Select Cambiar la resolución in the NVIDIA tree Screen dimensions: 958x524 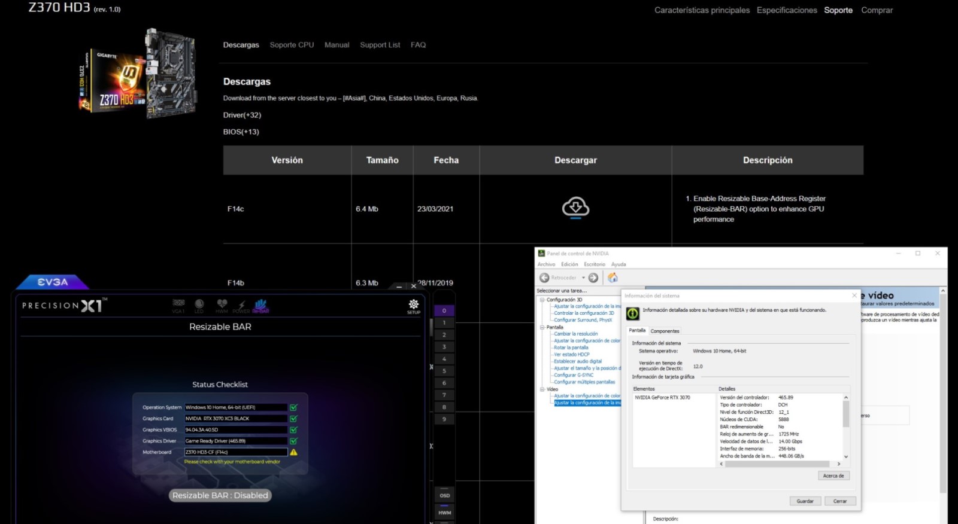[575, 334]
